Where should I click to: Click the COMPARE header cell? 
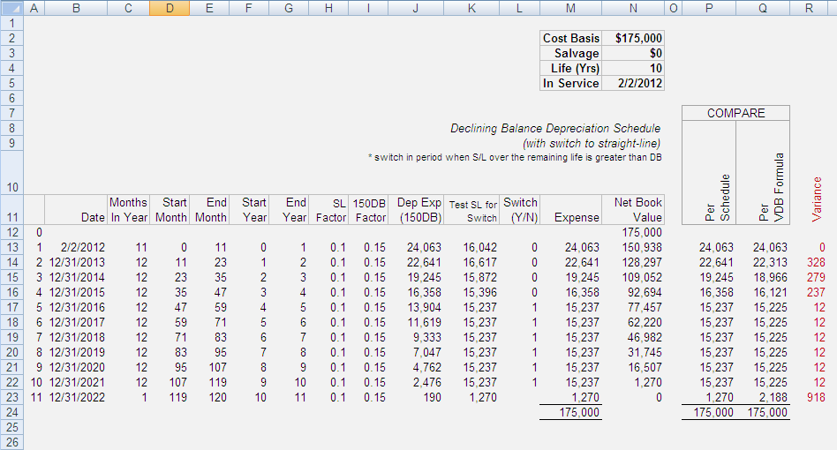tap(735, 113)
